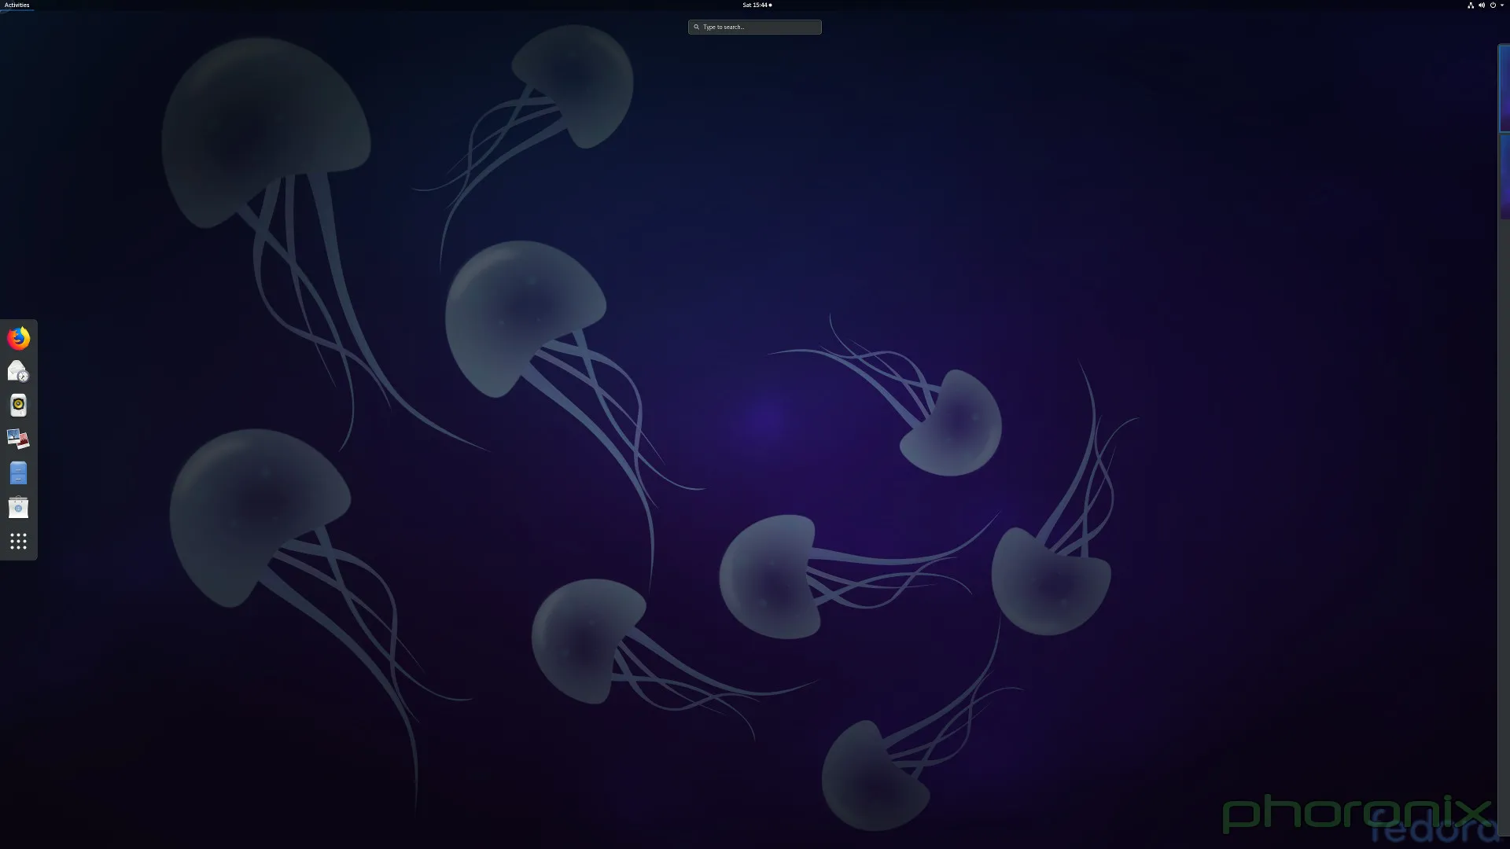Open the Files file manager
The width and height of the screenshot is (1510, 849).
pos(18,473)
